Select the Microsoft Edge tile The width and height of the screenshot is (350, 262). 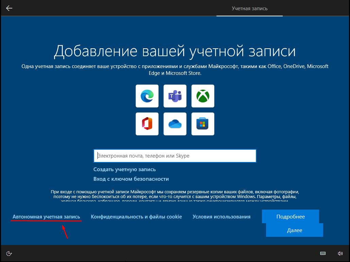147,96
